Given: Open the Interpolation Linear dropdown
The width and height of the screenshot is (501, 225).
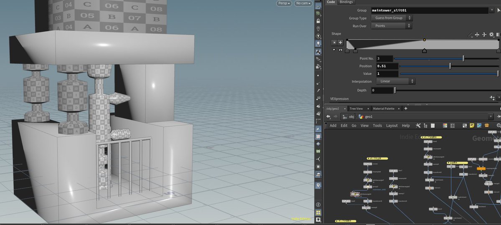Looking at the screenshot, I should tap(396, 81).
